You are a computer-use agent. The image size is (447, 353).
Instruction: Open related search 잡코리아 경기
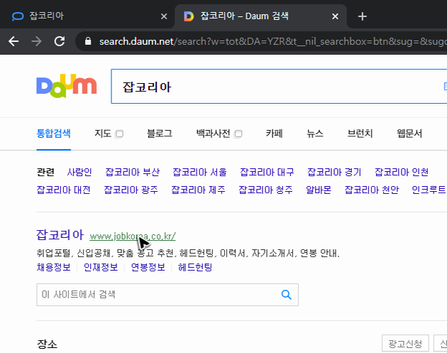point(334,172)
